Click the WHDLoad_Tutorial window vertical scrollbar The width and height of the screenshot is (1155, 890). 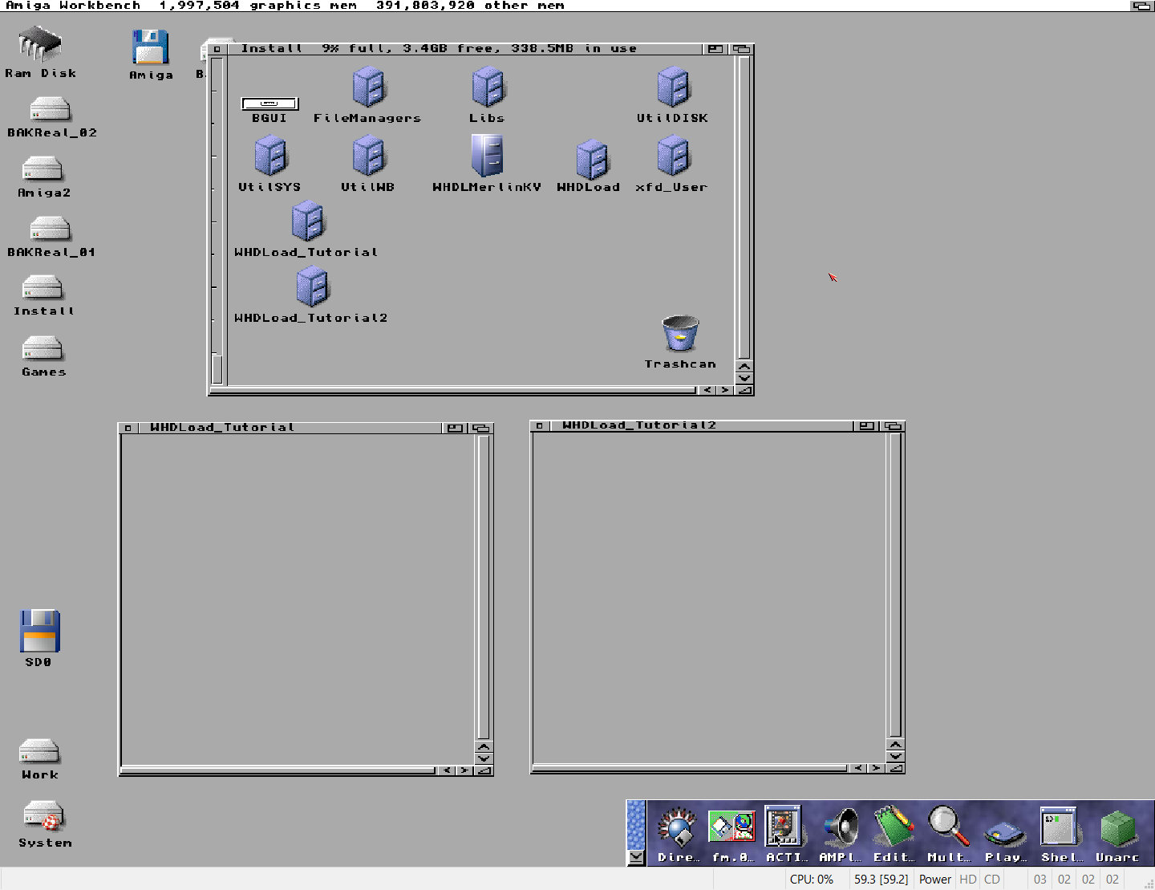pos(484,587)
